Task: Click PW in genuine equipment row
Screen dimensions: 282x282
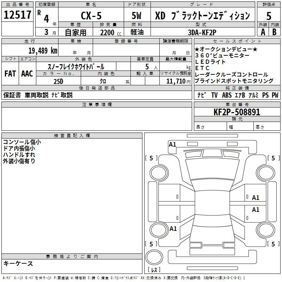Action: 275,95
